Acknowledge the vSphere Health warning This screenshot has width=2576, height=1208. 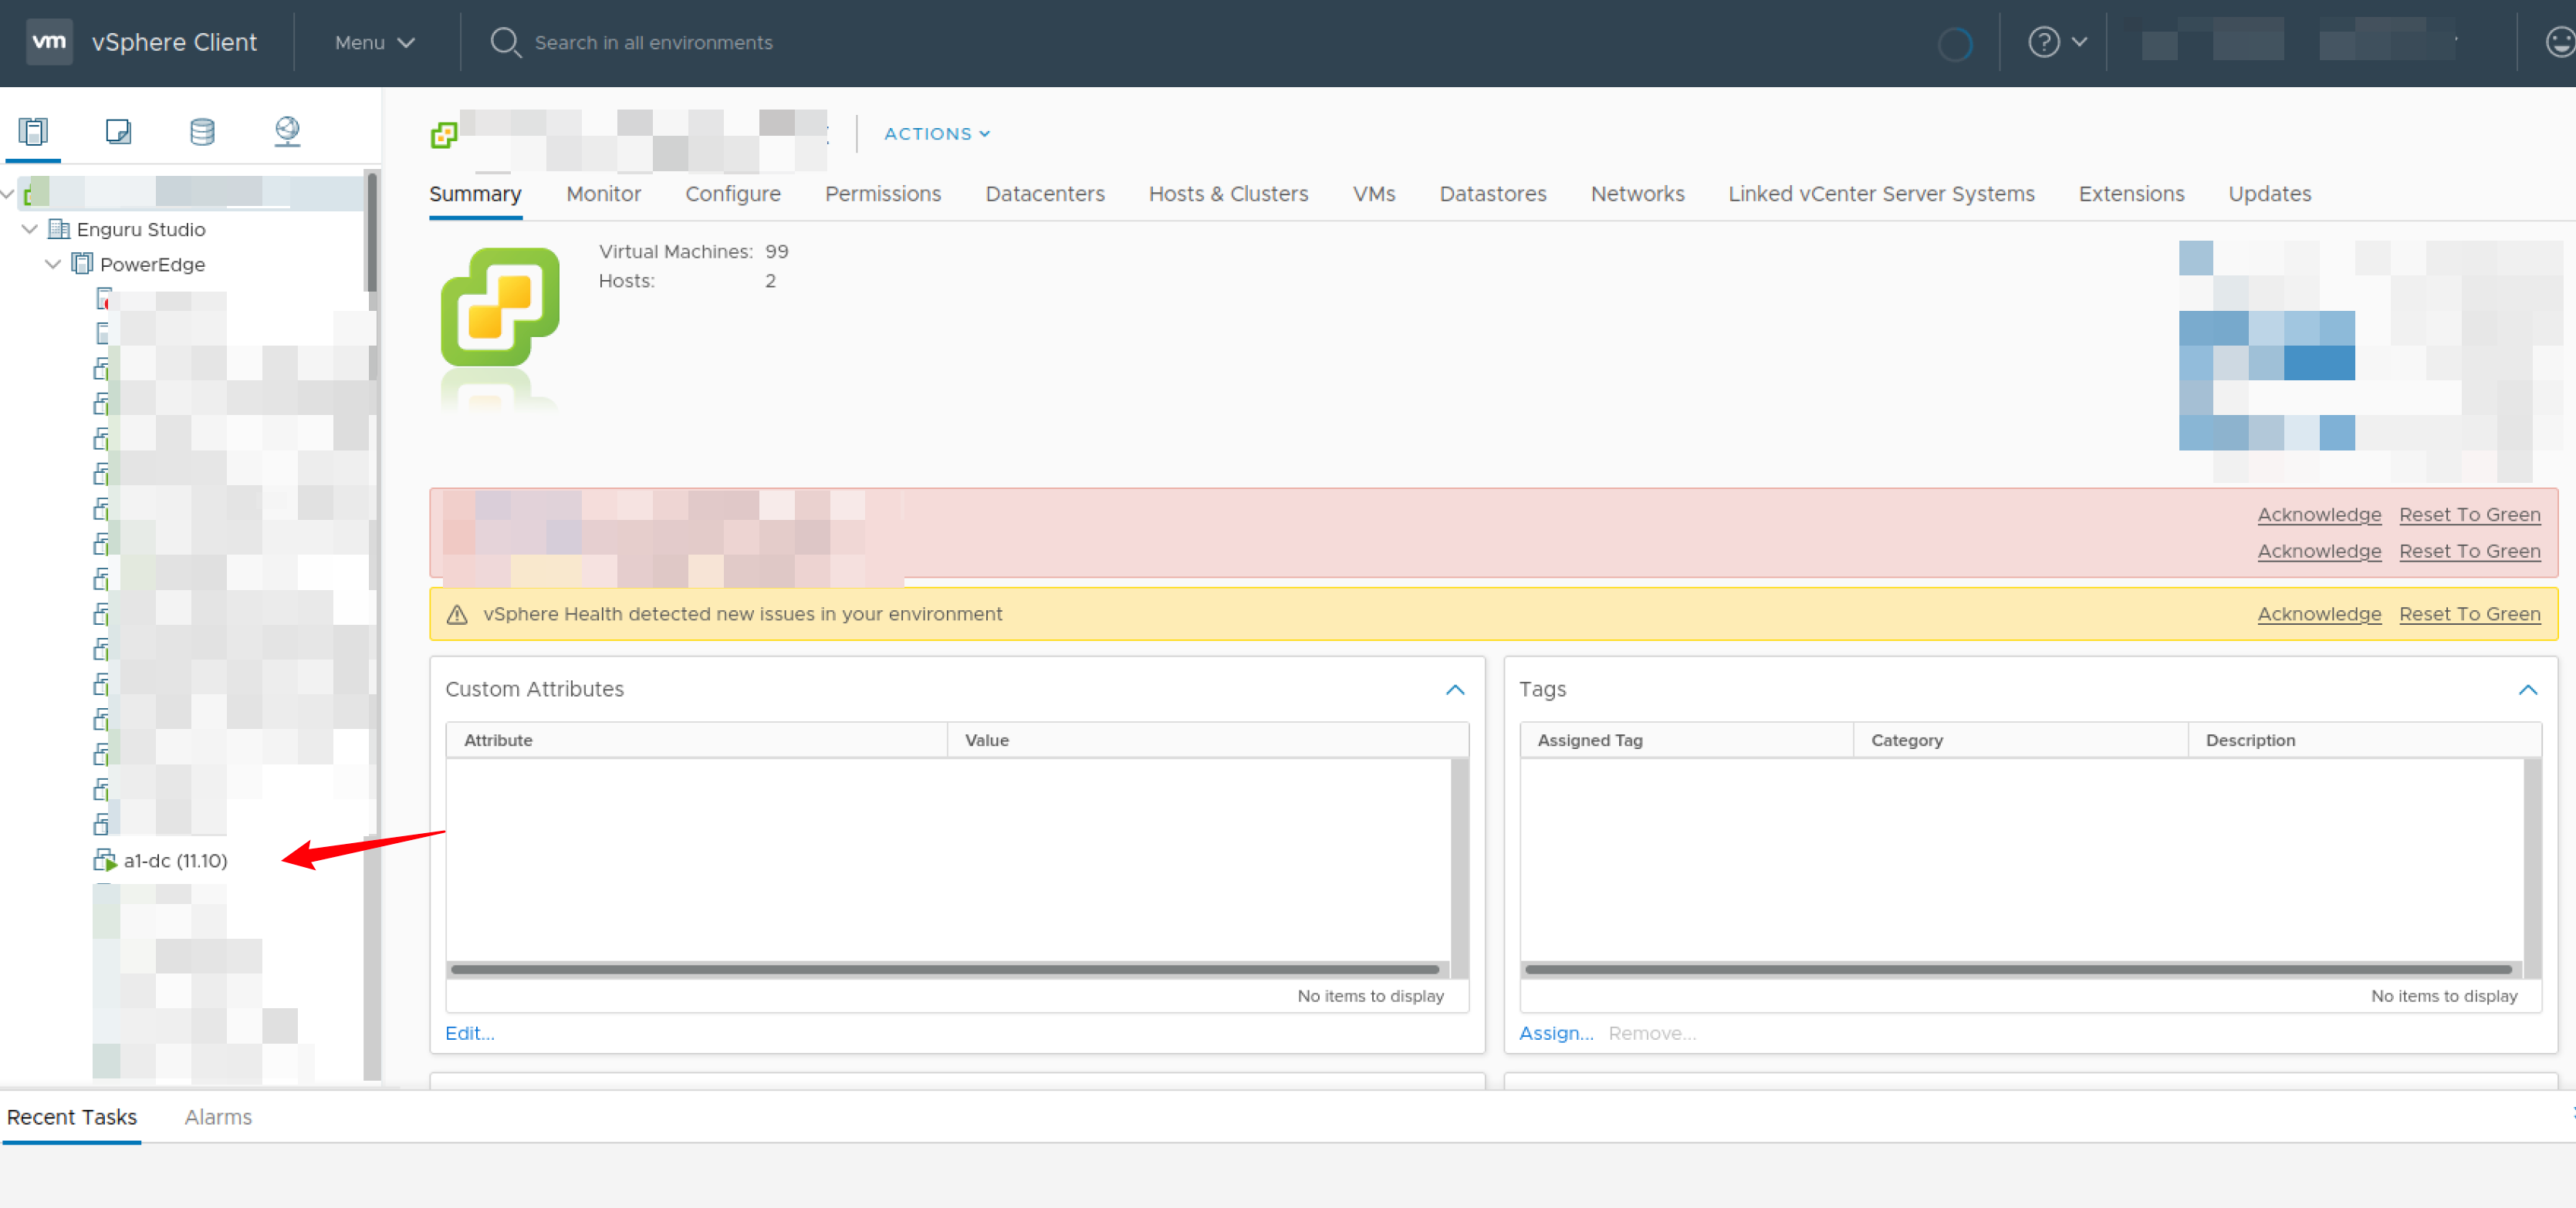tap(2319, 613)
